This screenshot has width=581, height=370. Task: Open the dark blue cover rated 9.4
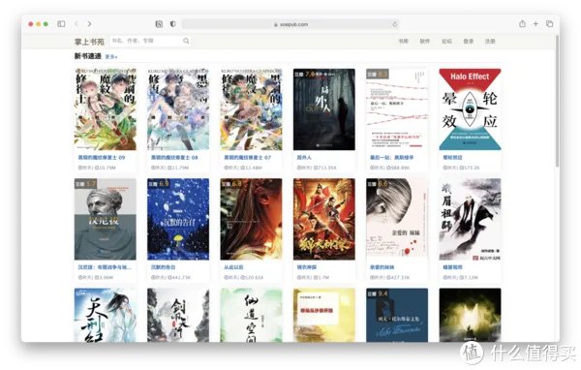[x=397, y=315]
